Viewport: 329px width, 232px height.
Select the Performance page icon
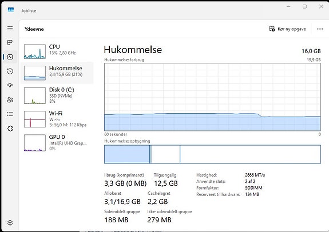point(10,57)
